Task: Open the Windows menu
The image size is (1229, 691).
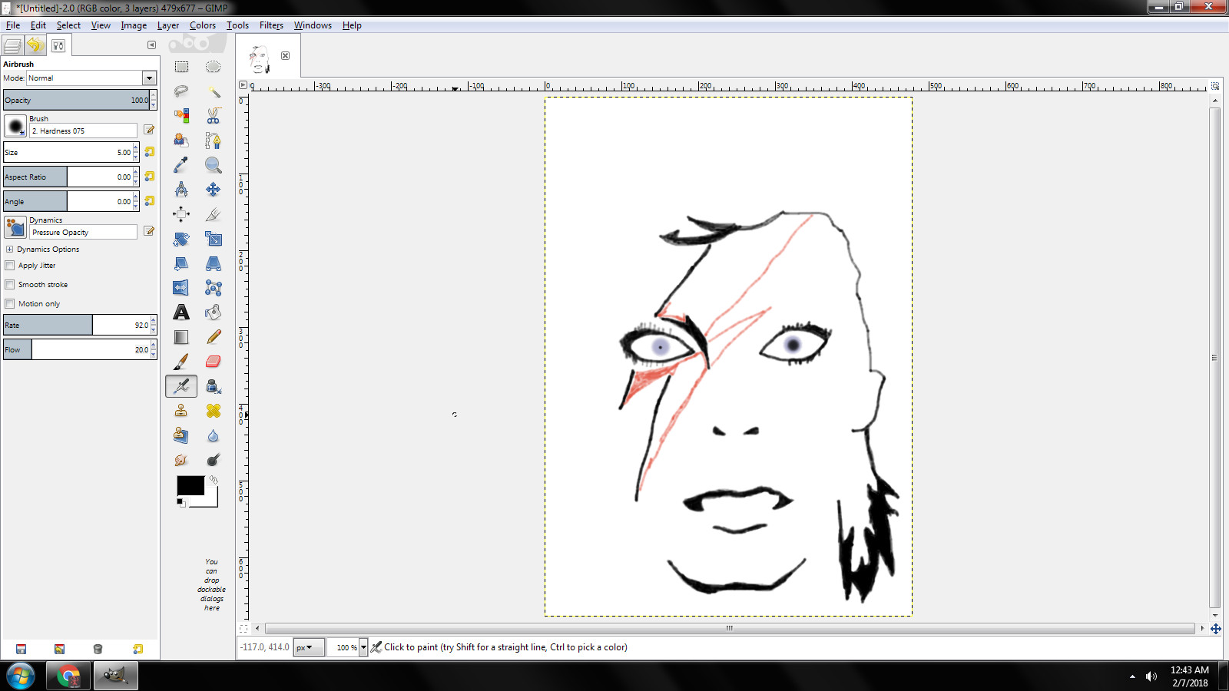Action: click(313, 25)
